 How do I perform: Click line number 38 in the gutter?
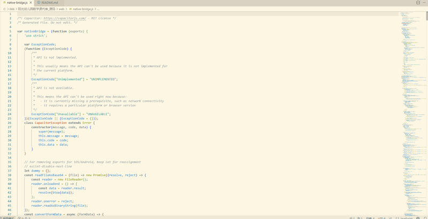pos(10,175)
